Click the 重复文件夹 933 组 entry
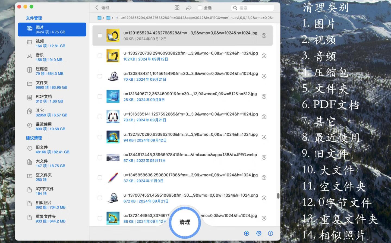Image resolution: width=391 pixels, height=243 pixels. (x=52, y=219)
